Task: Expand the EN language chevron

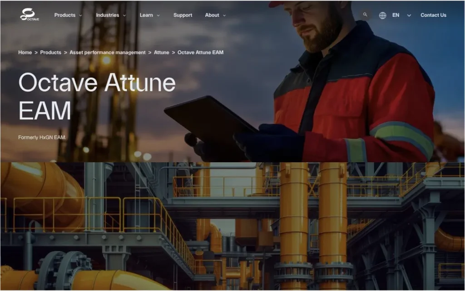Action: pyautogui.click(x=409, y=15)
